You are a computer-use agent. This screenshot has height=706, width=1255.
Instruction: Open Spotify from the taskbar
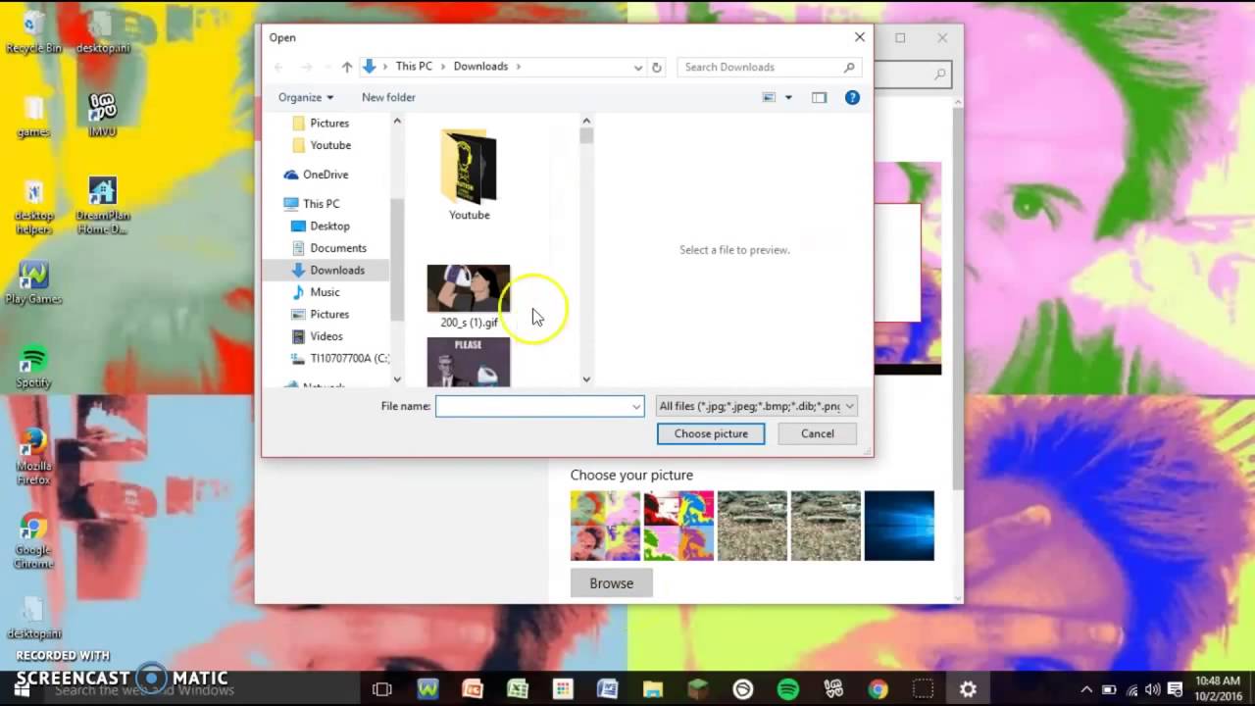(788, 689)
